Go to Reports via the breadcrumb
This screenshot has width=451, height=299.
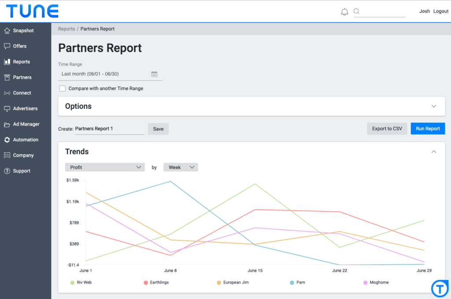click(67, 29)
